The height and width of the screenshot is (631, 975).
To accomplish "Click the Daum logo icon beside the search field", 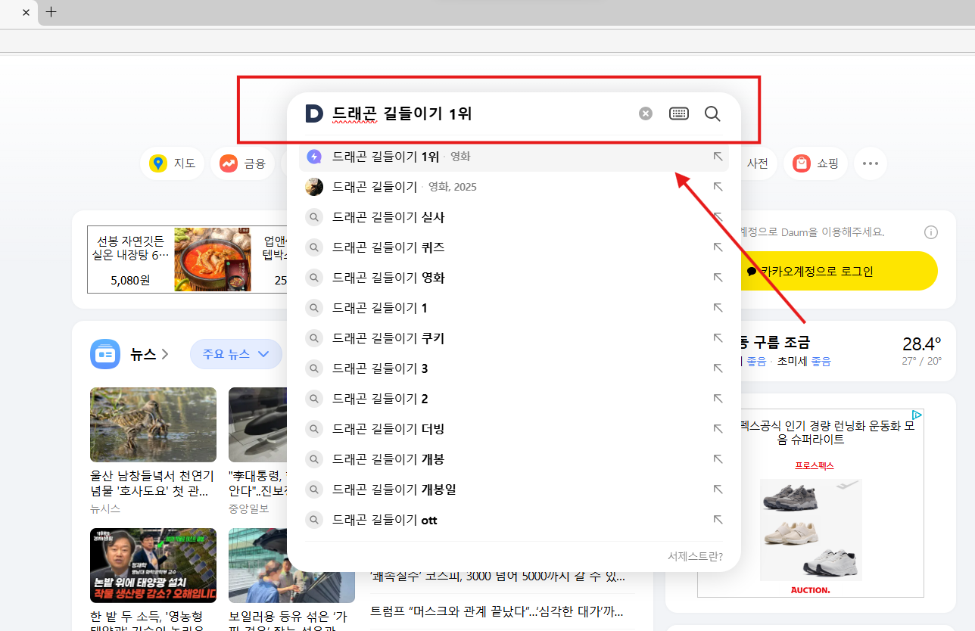I will (x=313, y=113).
